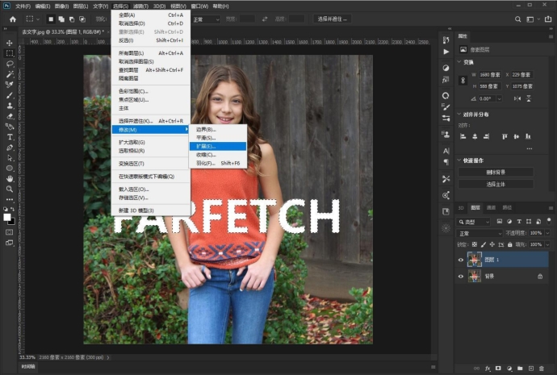
Task: Click the create new layer icon
Action: click(x=531, y=369)
